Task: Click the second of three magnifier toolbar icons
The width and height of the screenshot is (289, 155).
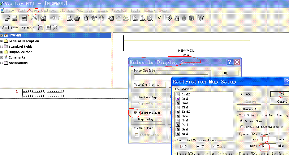Action: click(142, 18)
